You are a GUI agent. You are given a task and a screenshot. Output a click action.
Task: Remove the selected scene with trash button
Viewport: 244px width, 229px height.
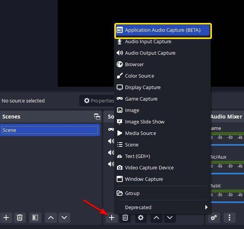(x=20, y=218)
